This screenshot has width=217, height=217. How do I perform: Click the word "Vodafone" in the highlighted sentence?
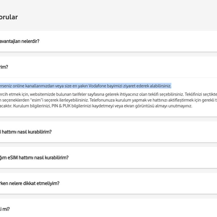coord(97,86)
